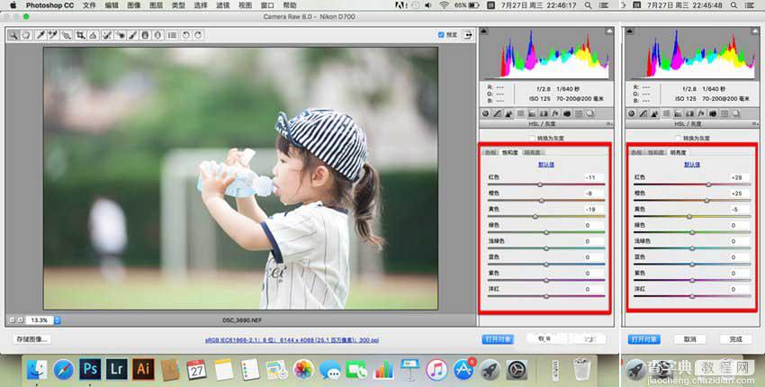765x387 pixels.
Task: Toggle highlight clipping warning in left histogram
Action: 609,31
